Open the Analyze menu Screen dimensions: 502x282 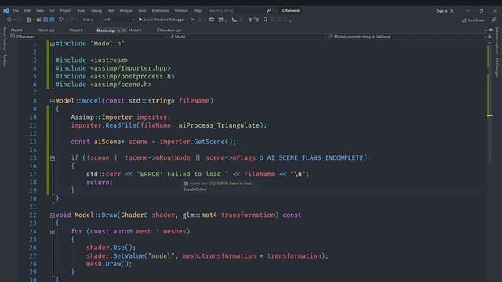125,10
